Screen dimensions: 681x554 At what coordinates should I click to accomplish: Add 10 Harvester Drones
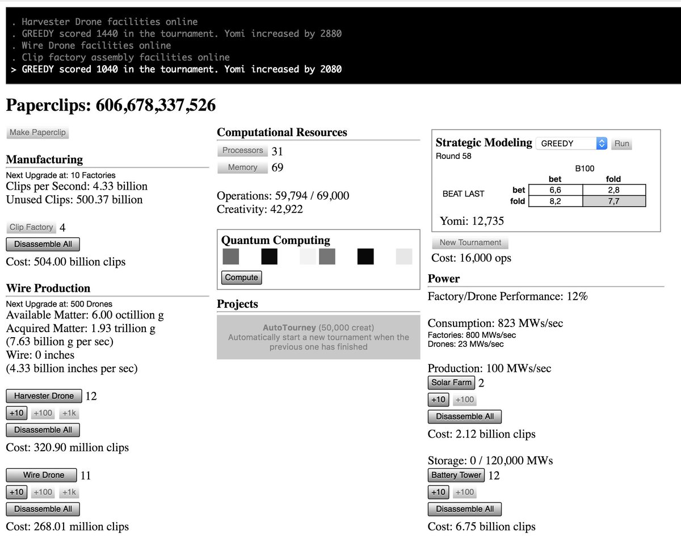16,413
